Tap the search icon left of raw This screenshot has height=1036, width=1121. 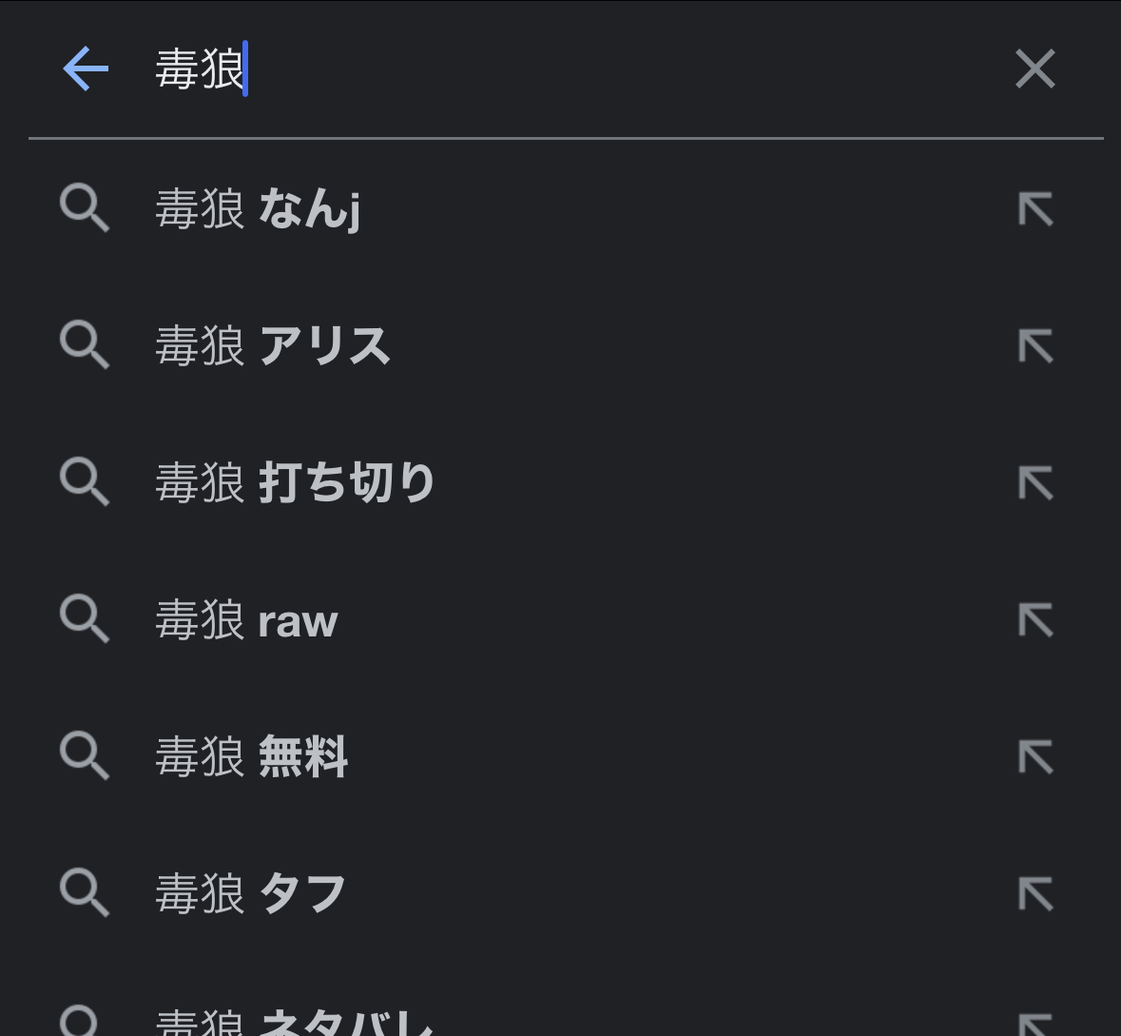85,619
